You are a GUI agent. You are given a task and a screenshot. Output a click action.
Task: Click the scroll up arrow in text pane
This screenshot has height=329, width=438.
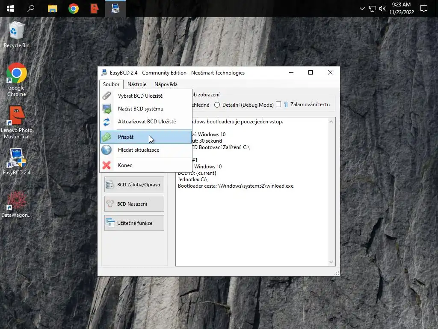click(x=331, y=122)
